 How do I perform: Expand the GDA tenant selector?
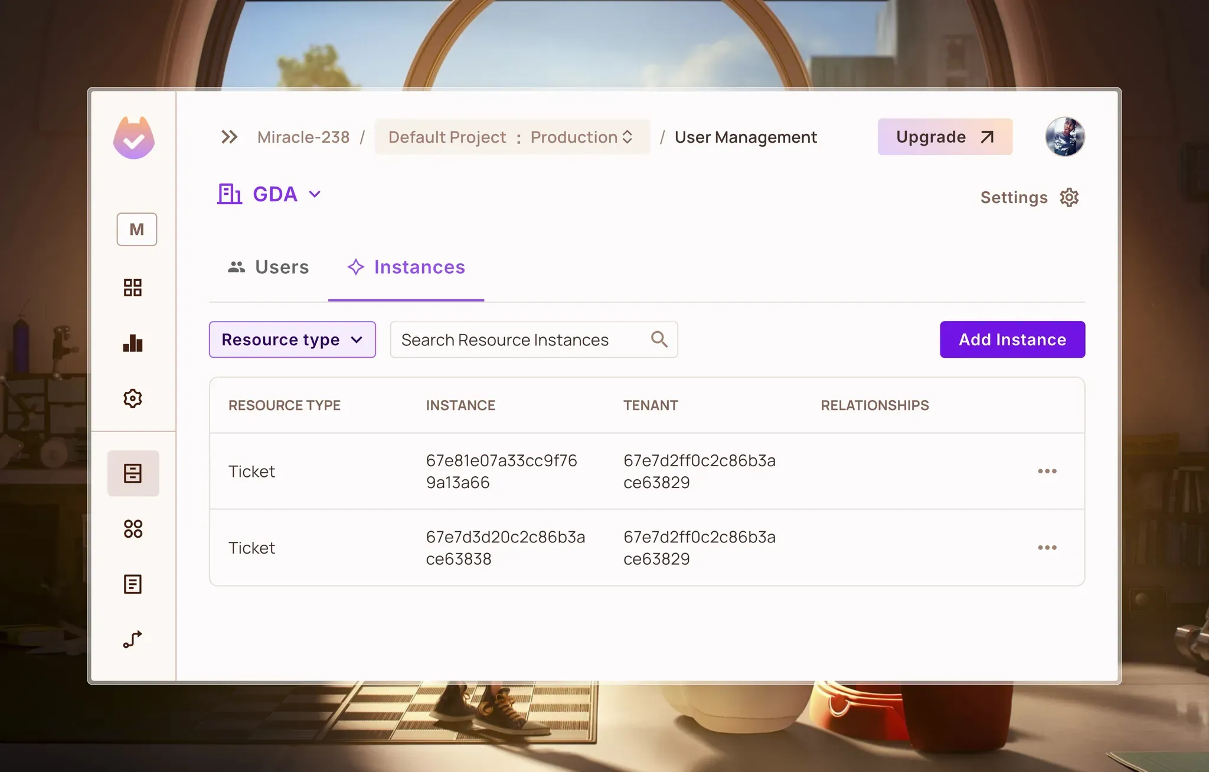pos(270,194)
